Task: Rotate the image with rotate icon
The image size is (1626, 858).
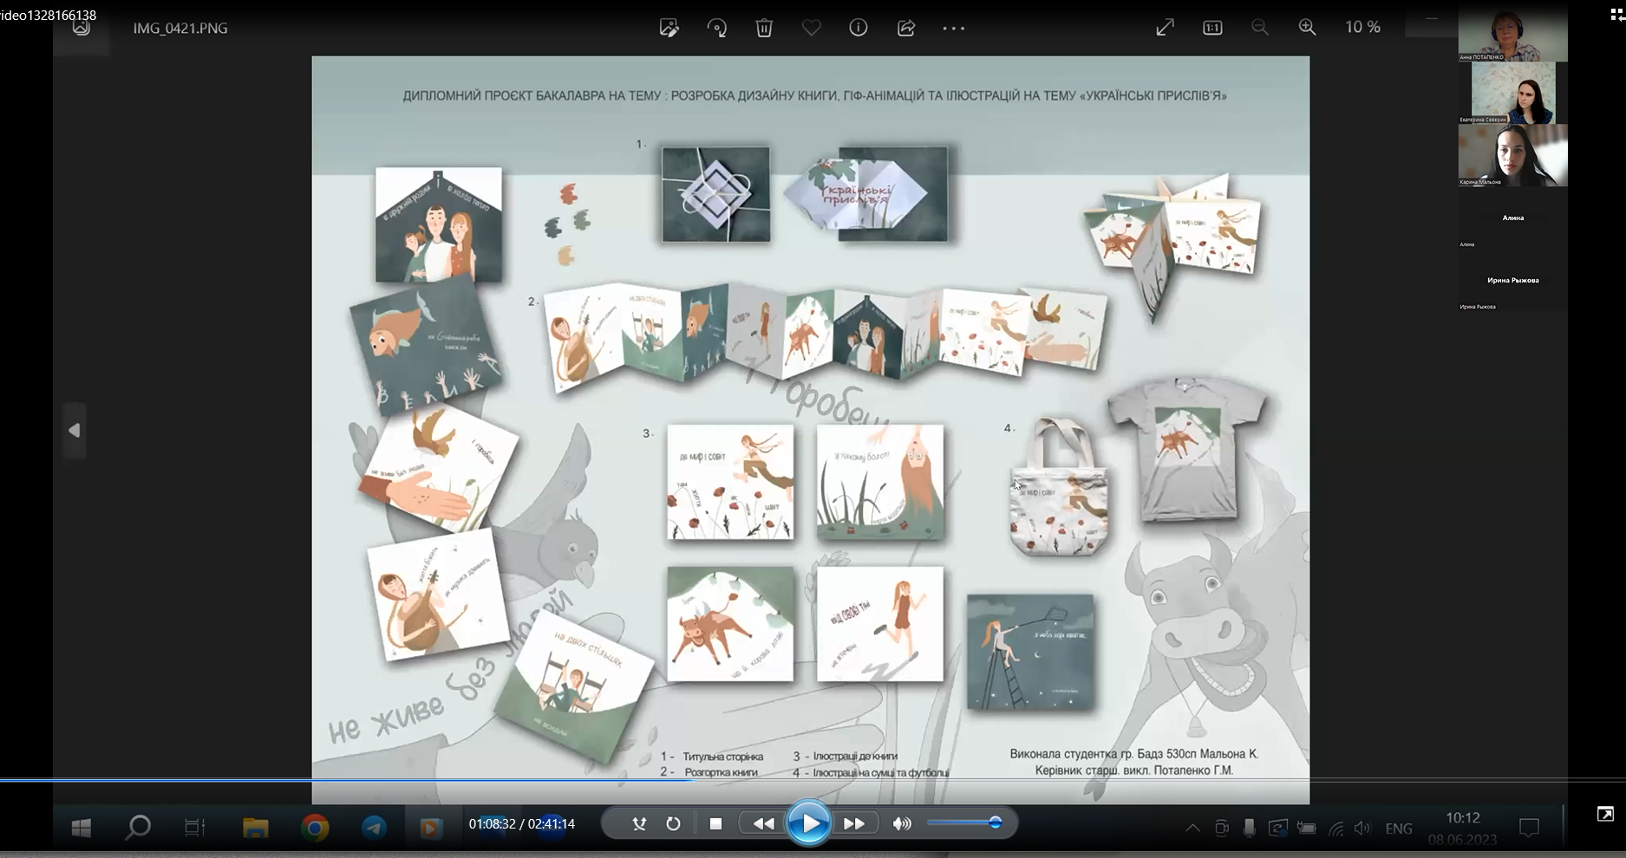Action: pyautogui.click(x=717, y=28)
